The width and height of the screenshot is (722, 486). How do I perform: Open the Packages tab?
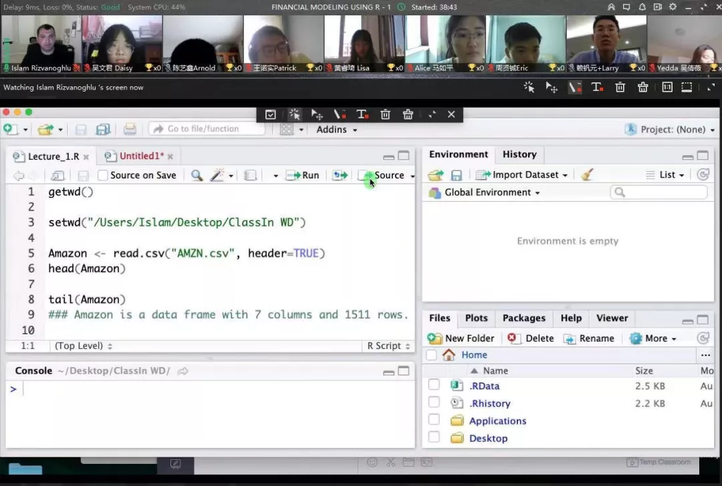click(523, 318)
